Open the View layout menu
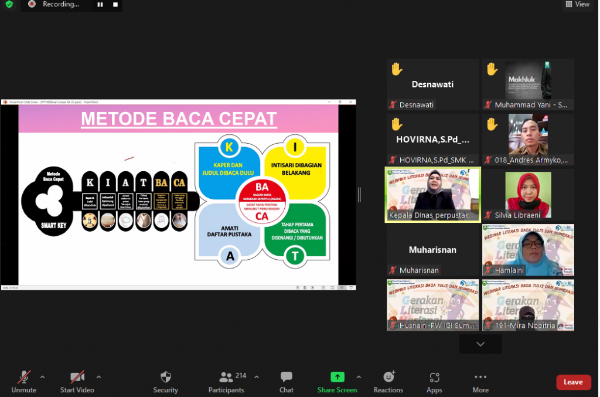 click(577, 5)
